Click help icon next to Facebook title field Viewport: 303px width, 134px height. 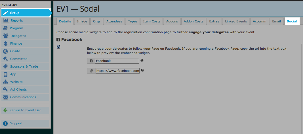(142, 60)
